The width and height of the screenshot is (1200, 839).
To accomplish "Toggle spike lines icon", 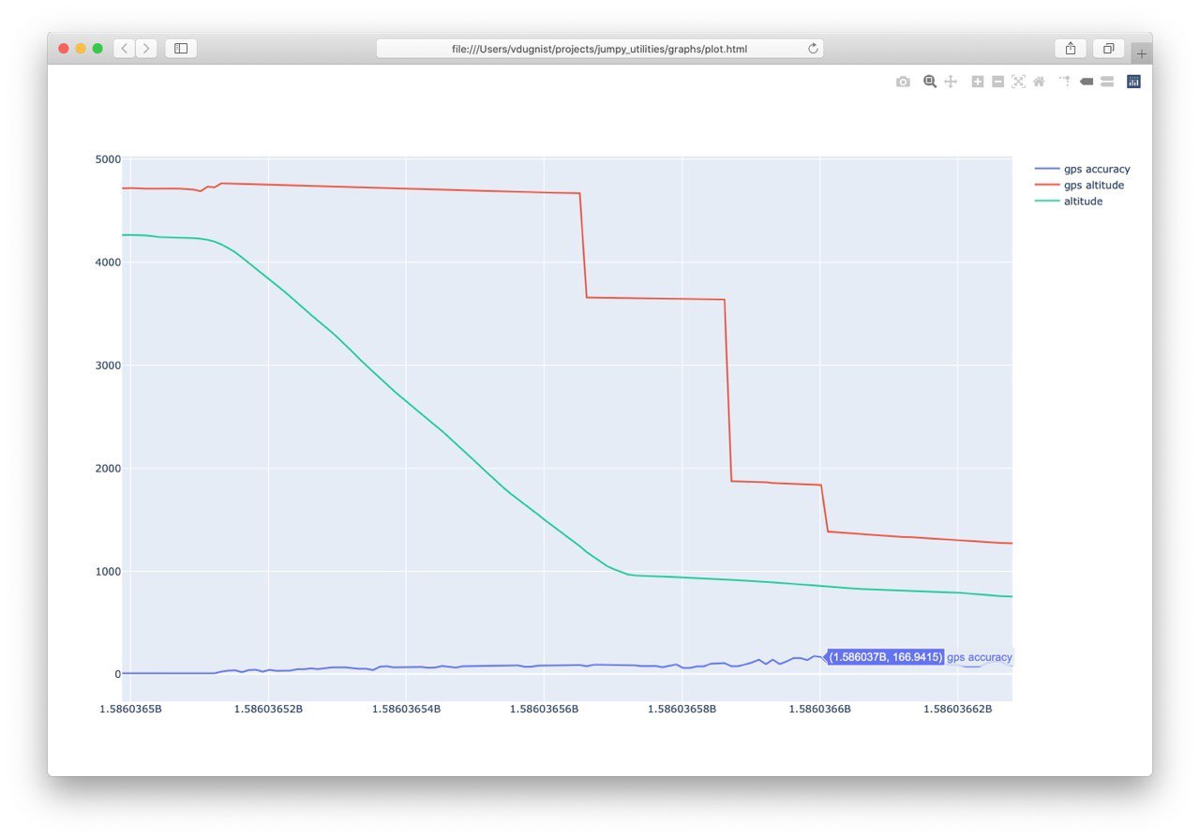I will coord(1065,82).
